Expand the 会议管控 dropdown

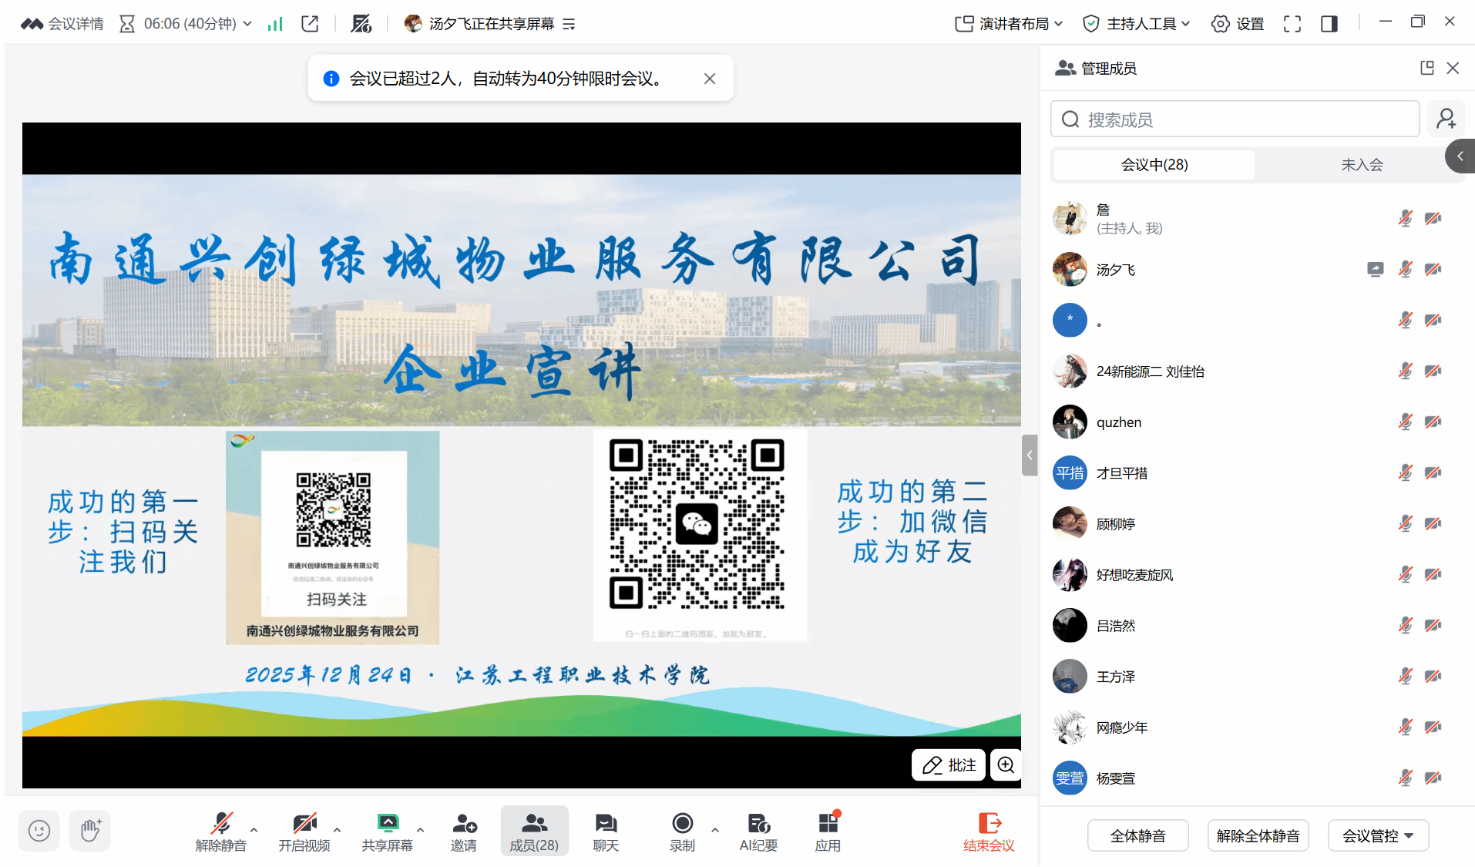(x=1378, y=835)
